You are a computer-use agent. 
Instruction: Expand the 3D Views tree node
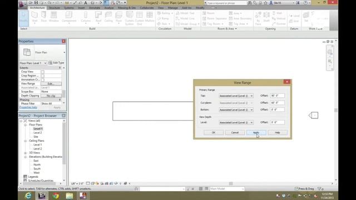click(x=26, y=153)
